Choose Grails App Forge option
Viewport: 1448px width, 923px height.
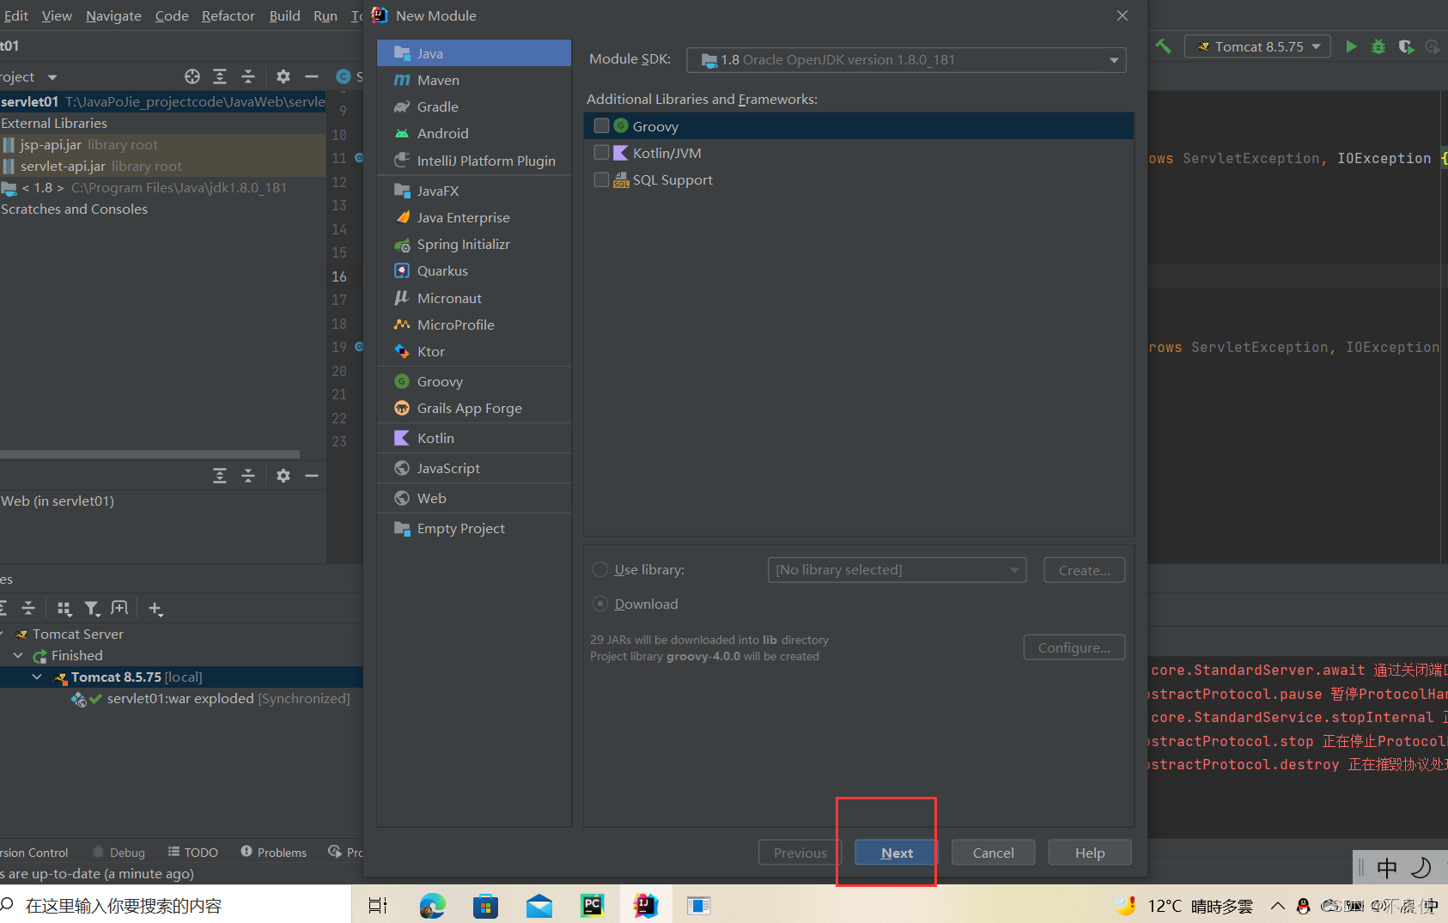tap(474, 408)
